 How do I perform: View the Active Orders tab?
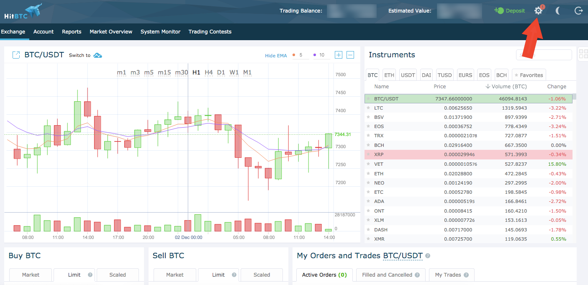click(x=324, y=275)
